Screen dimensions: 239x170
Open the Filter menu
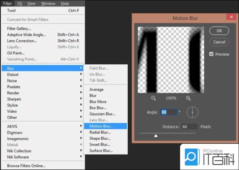[7, 3]
